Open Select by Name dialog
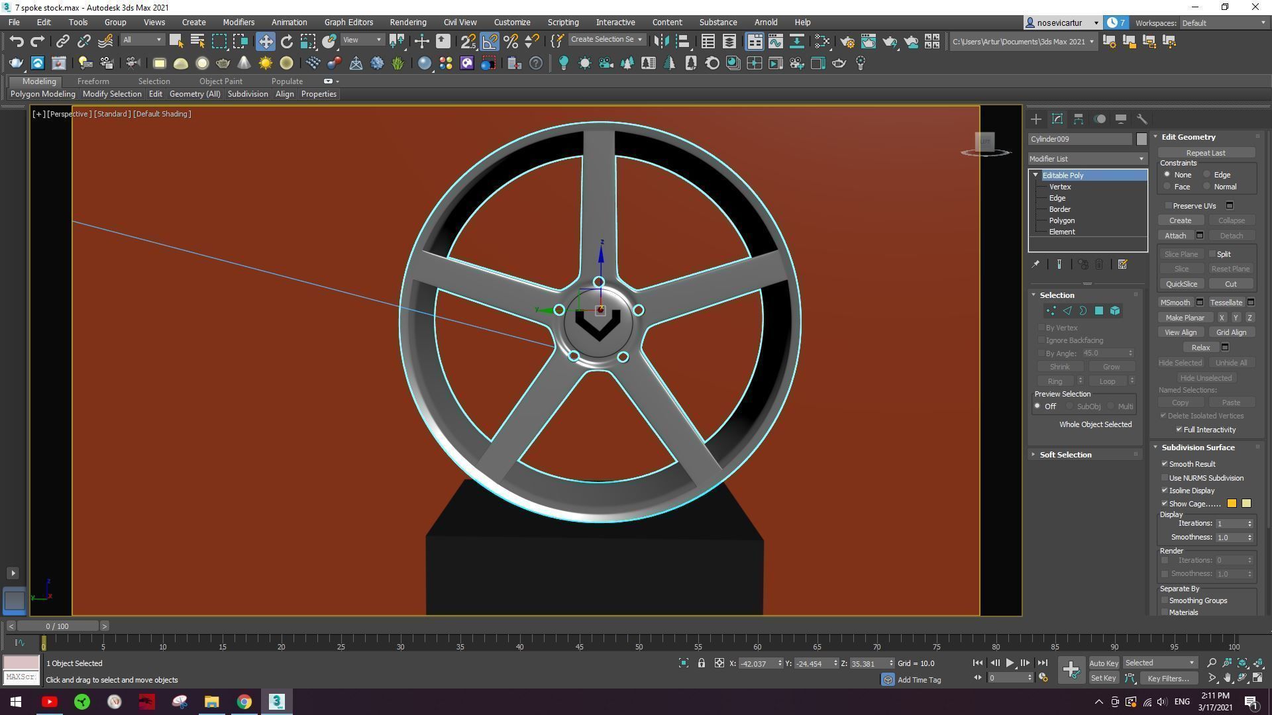The width and height of the screenshot is (1272, 715). click(197, 41)
